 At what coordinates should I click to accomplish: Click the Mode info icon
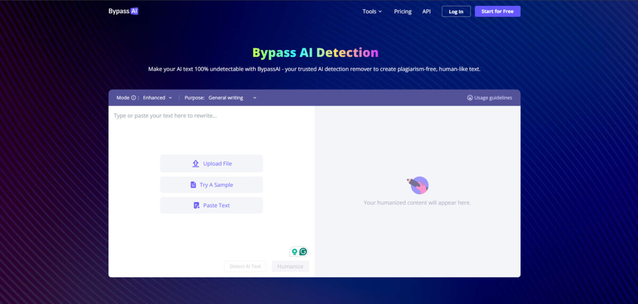pyautogui.click(x=133, y=98)
